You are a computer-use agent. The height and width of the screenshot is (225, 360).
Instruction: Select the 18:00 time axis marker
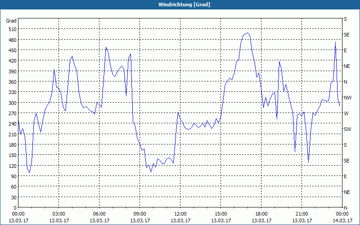tap(261, 214)
